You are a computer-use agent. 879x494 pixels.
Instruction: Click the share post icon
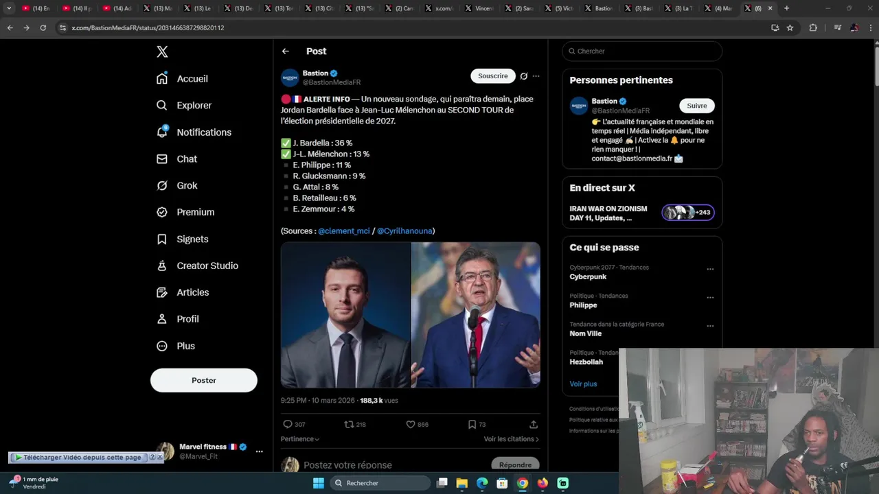pos(534,425)
